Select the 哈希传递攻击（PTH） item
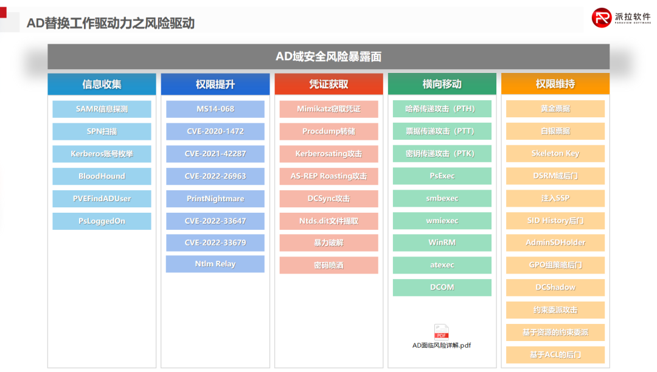The height and width of the screenshot is (372, 657). point(442,109)
